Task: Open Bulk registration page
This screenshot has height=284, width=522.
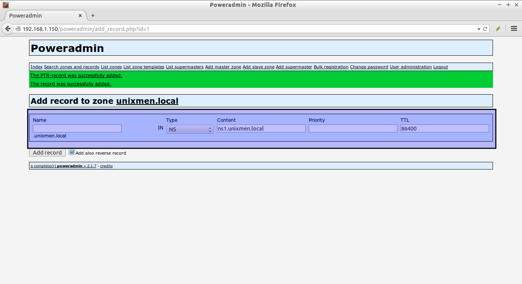Action: click(x=331, y=67)
